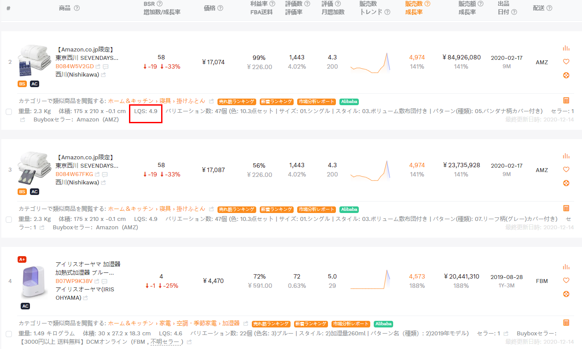
Task: Favorite product B084W67FKG with the heart icon
Action: pos(566,169)
